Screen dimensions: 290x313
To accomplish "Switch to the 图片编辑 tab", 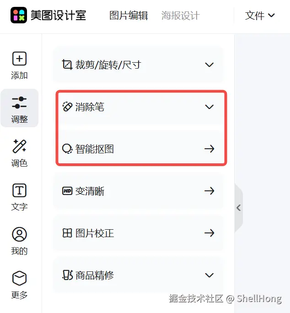I will (x=129, y=16).
